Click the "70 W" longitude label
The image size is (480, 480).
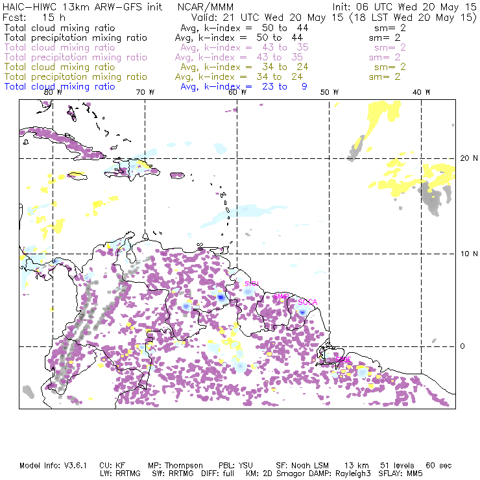(145, 92)
